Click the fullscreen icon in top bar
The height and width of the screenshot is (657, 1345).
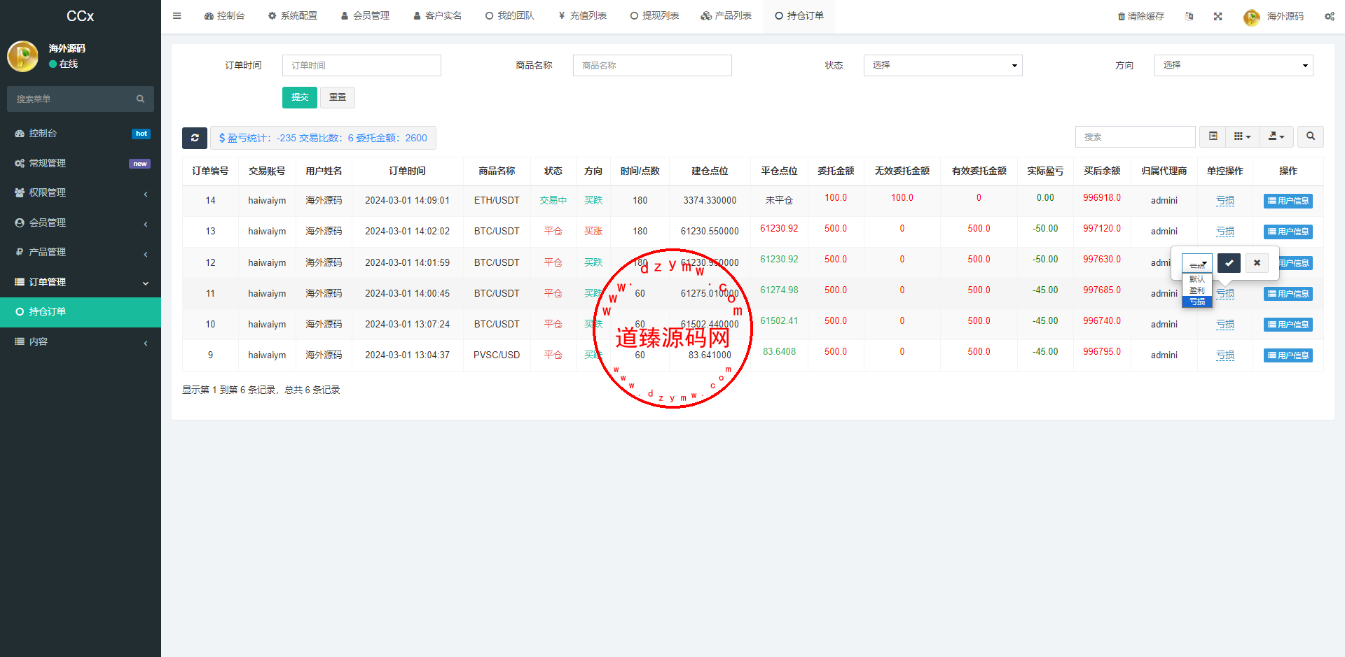(x=1218, y=16)
